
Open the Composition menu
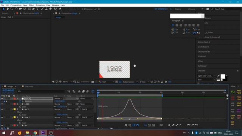point(16,5)
